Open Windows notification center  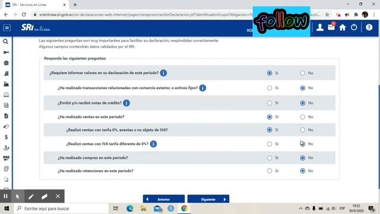pos(372,209)
